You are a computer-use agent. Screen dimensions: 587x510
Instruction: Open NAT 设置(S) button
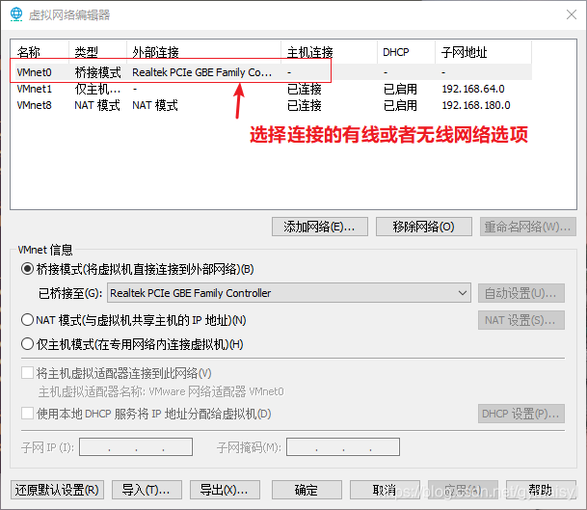tap(521, 320)
